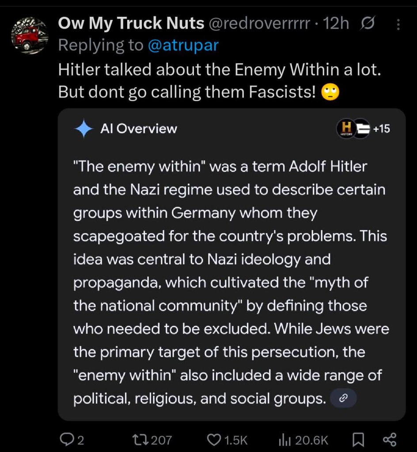Open the @redroverrrrr handle profile

[x=258, y=25]
